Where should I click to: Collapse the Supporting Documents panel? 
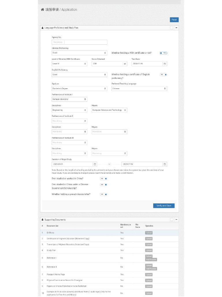[176, 220]
